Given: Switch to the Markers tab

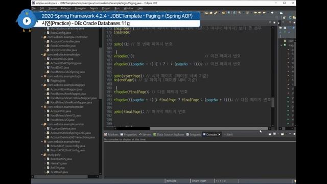Looking at the screenshot, I should tap(111, 134).
